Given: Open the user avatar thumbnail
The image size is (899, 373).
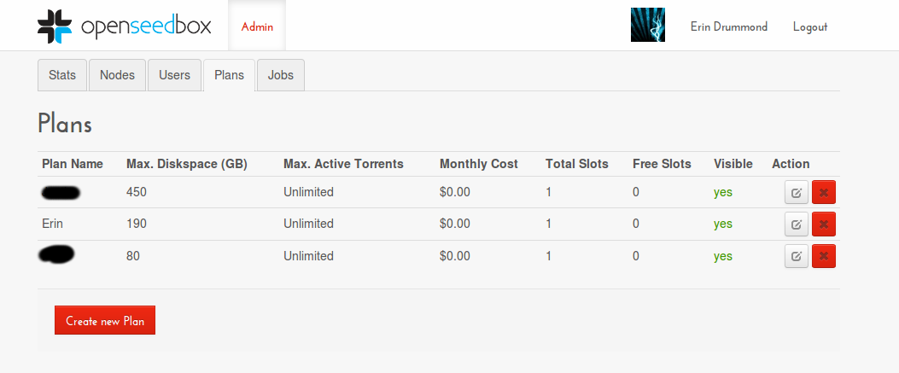Looking at the screenshot, I should pyautogui.click(x=647, y=26).
